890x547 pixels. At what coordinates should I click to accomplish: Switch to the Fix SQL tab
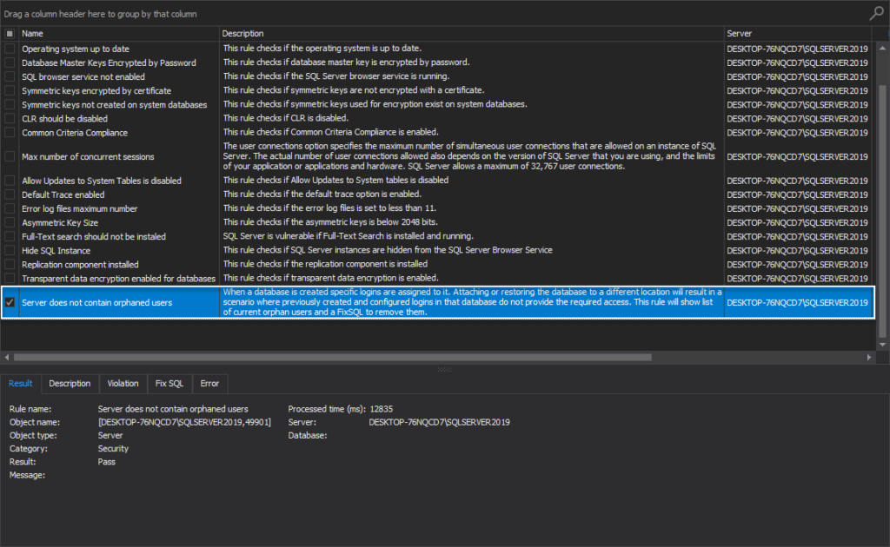[169, 383]
